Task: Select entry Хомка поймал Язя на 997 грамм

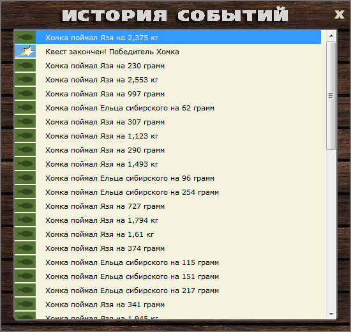Action: click(x=168, y=94)
